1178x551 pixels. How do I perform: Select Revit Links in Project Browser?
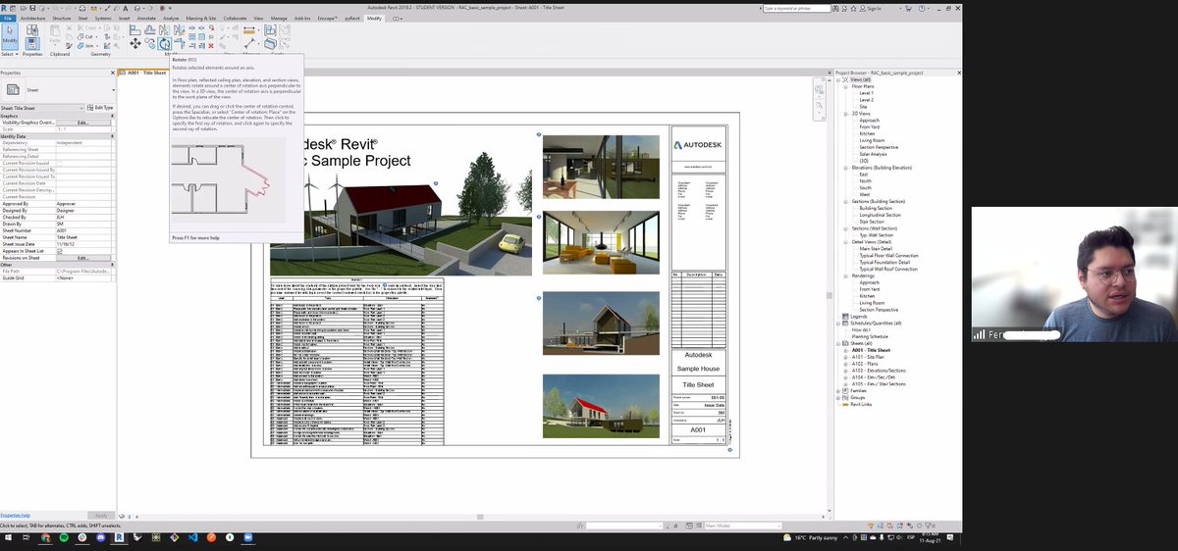tap(861, 404)
